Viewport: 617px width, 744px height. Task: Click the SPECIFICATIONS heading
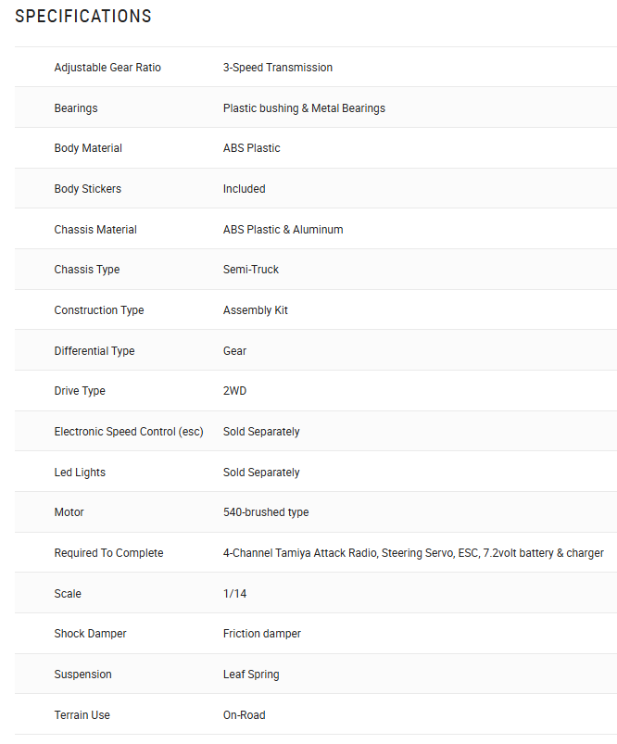pos(83,16)
